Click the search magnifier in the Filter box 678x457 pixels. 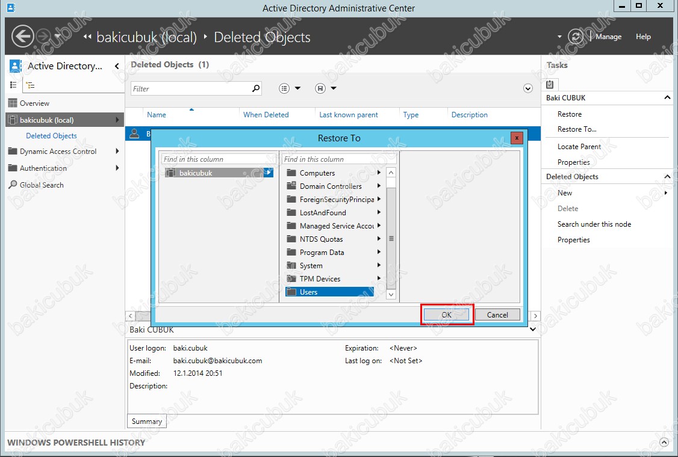255,88
